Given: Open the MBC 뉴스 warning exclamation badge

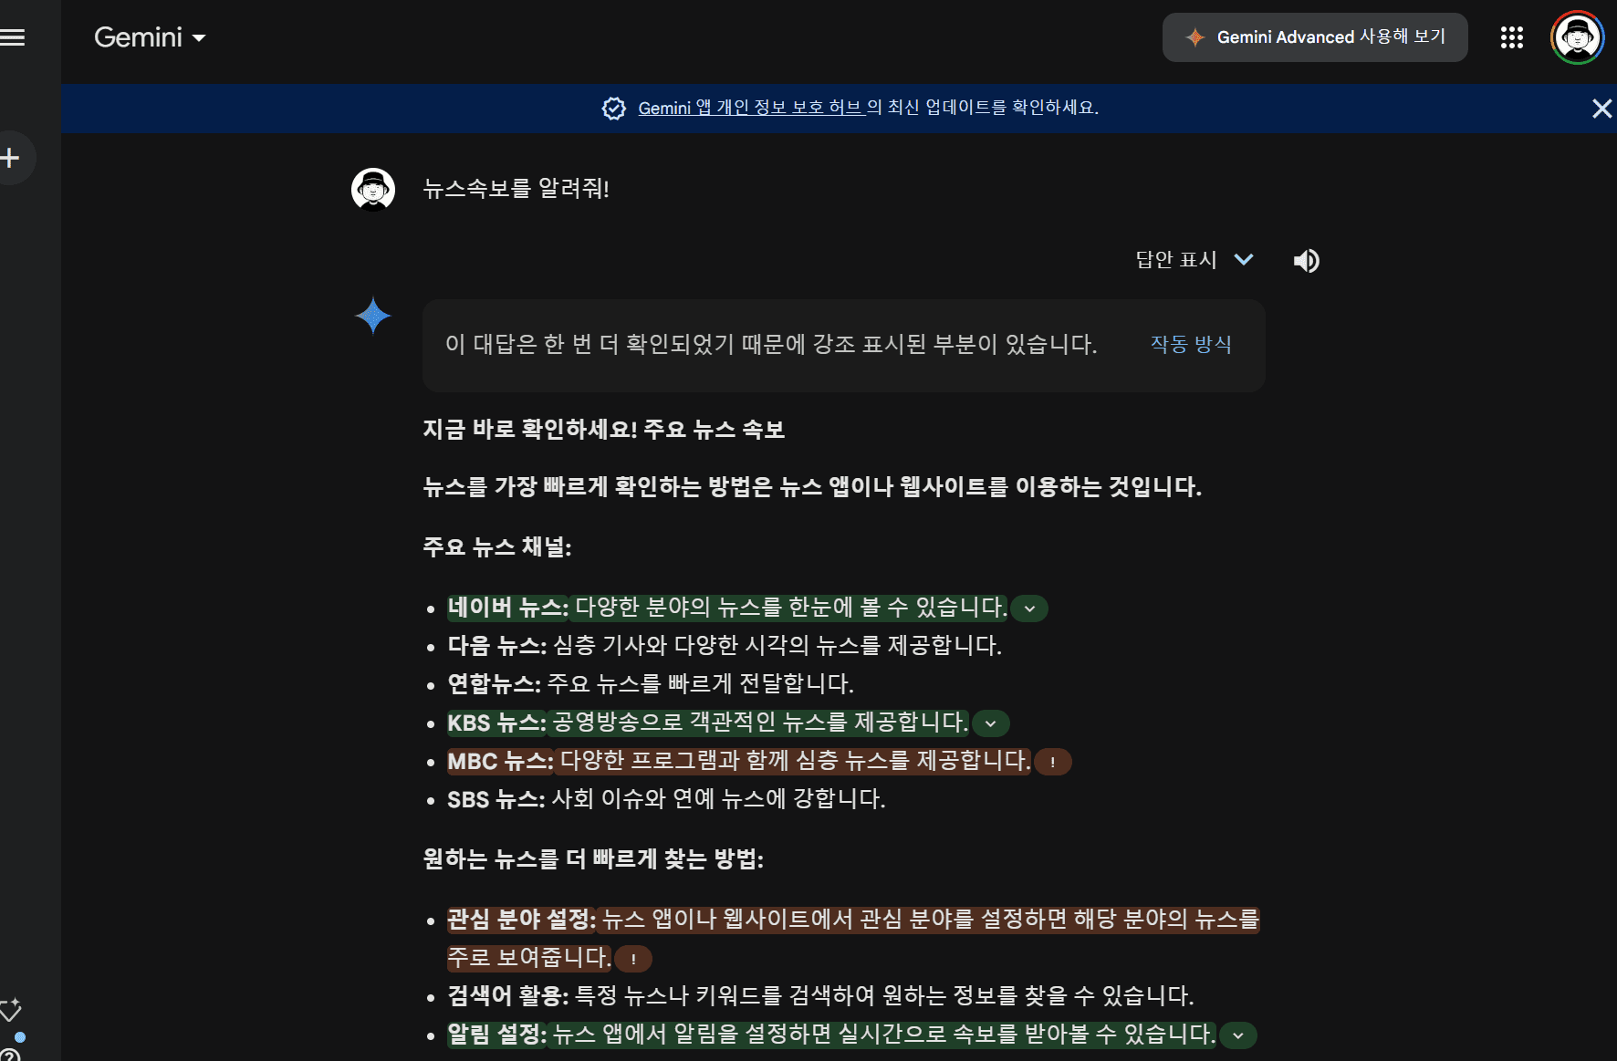Looking at the screenshot, I should point(1052,762).
